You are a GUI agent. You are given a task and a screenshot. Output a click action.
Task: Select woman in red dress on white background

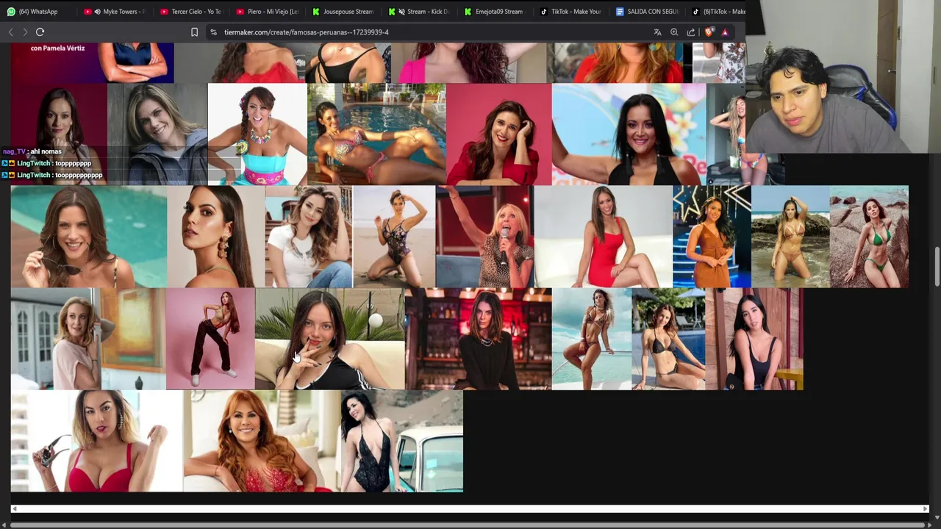[x=604, y=237]
